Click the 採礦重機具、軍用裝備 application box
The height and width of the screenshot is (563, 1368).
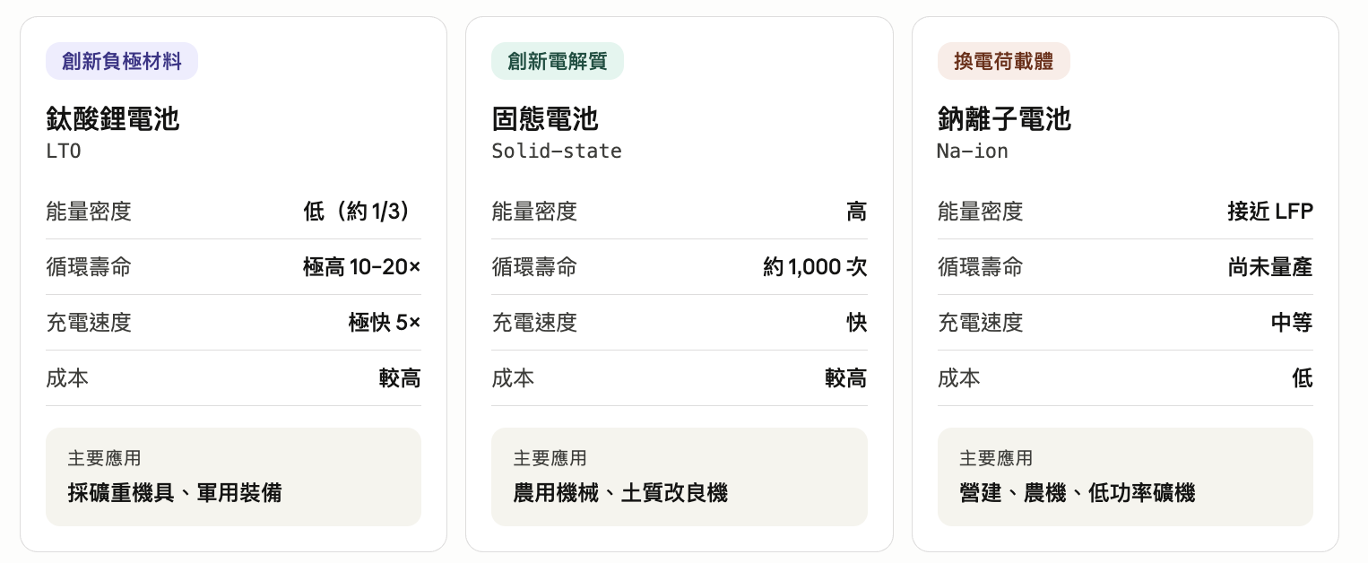[x=233, y=476]
